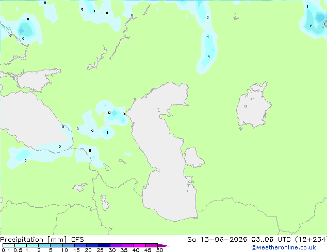This screenshot has width=327, height=252.
Task: Click the legend value '10'
Action: [64, 250]
